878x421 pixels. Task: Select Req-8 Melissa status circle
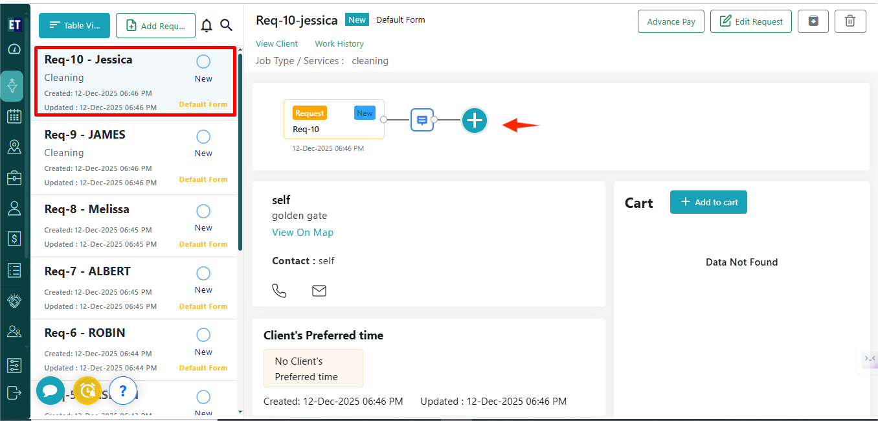203,211
